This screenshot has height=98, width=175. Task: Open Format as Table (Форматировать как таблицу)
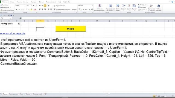click(110, 8)
